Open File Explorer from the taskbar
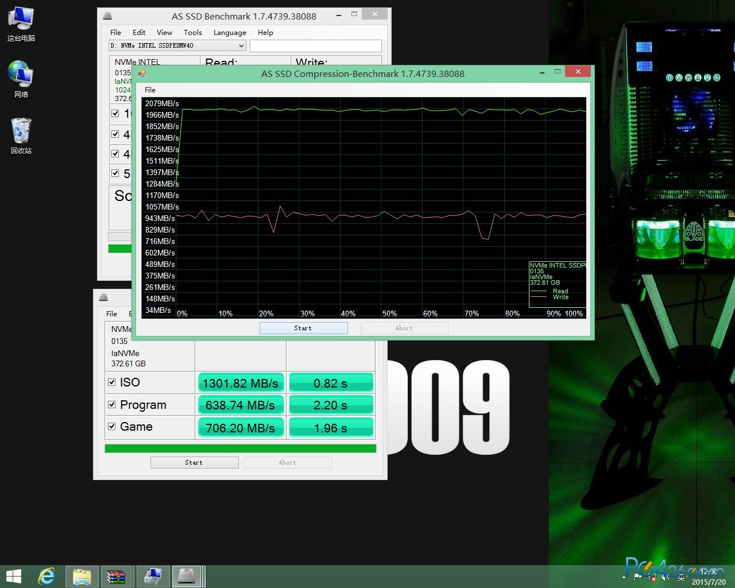The image size is (735, 588). [x=82, y=577]
